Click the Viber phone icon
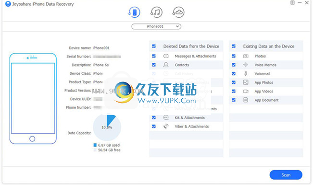The width and height of the screenshot is (314, 185). coord(166,127)
